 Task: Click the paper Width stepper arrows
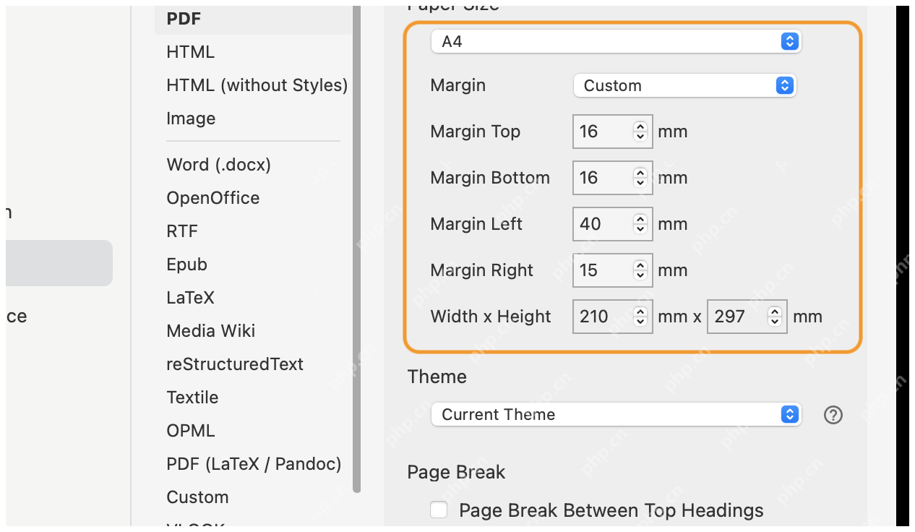coord(640,317)
